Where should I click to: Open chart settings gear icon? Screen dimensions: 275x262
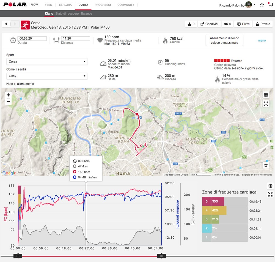tap(270, 186)
